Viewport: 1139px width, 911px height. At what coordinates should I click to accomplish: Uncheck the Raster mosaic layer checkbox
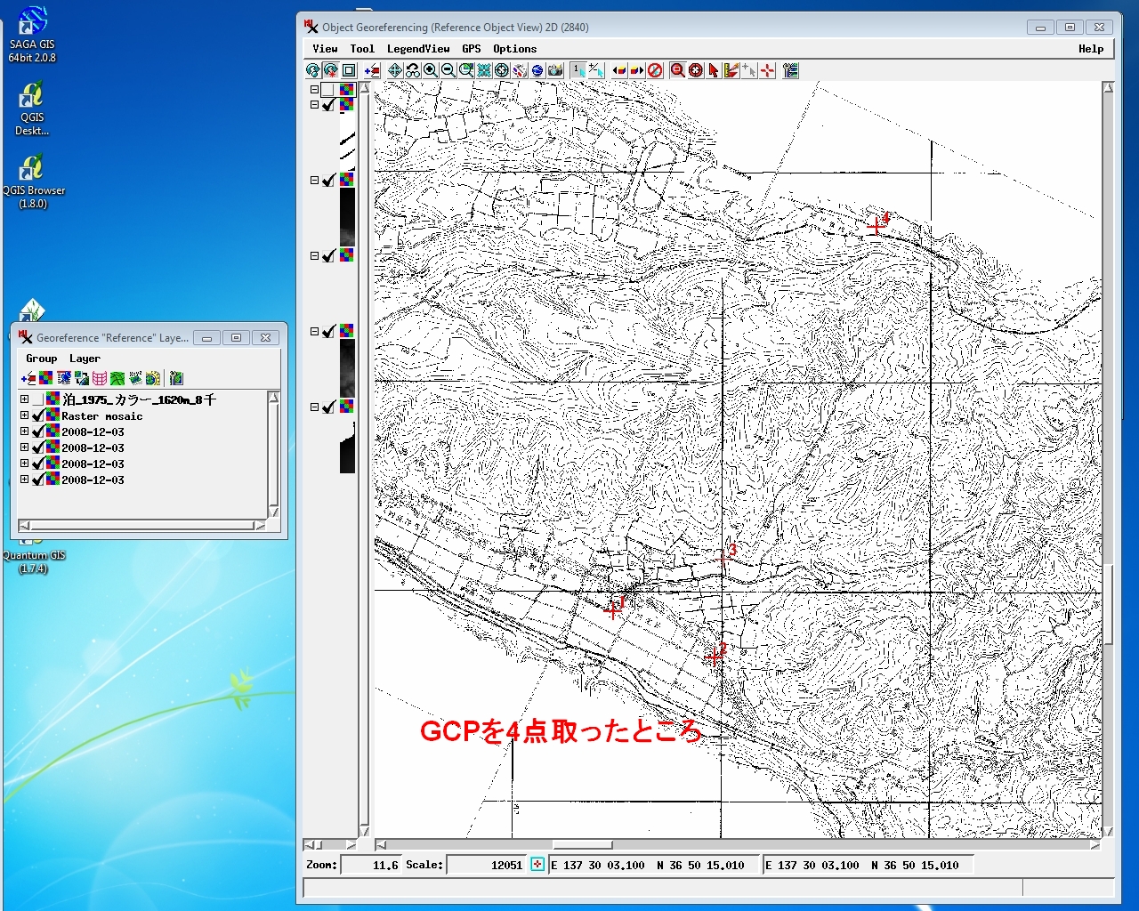[37, 416]
